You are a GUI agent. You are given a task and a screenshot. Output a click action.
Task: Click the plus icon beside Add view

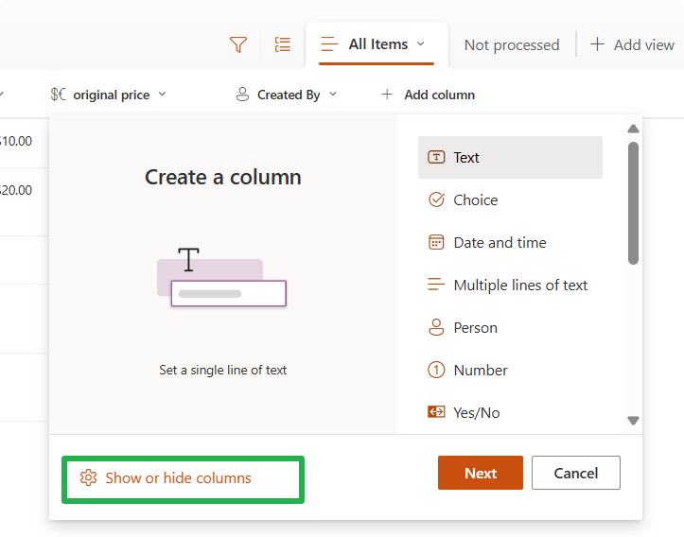click(x=597, y=44)
